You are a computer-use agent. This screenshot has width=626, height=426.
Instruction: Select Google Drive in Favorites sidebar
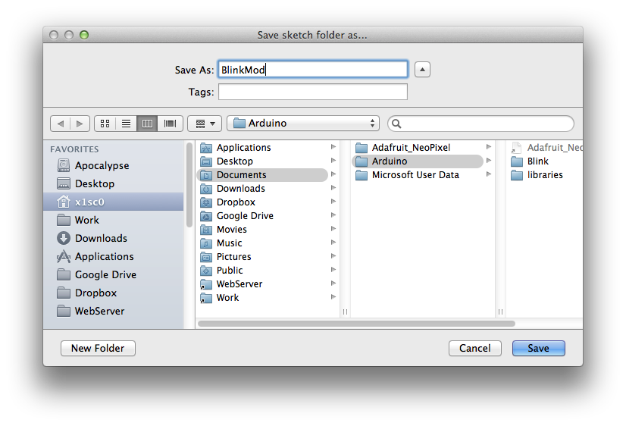(x=105, y=274)
